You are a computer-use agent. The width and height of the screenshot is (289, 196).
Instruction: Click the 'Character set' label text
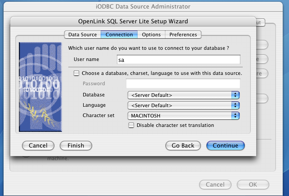point(98,115)
